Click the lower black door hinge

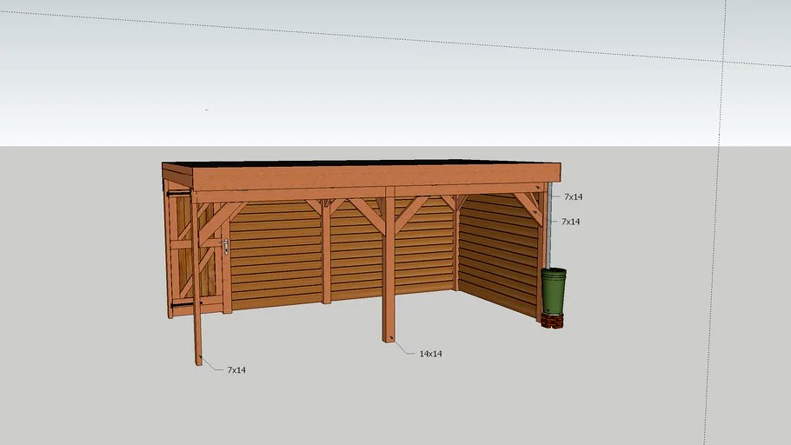[181, 304]
